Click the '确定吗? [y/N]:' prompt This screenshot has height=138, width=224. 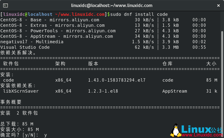pyautogui.click(x=19, y=135)
